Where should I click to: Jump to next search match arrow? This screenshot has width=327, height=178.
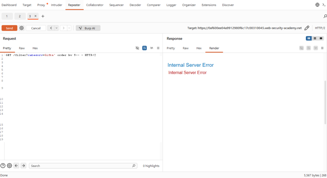[23, 166]
